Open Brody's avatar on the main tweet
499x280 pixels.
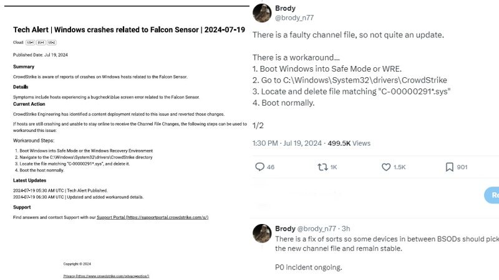pyautogui.click(x=262, y=13)
